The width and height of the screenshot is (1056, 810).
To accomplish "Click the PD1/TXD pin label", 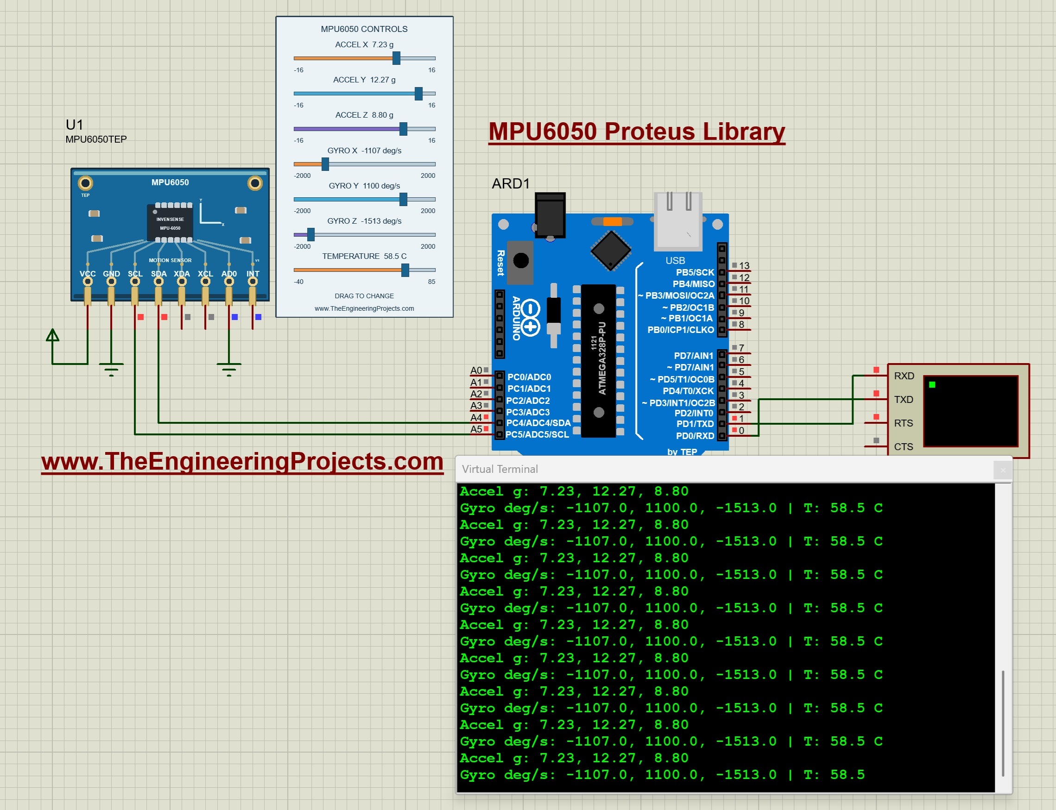I will tap(695, 424).
